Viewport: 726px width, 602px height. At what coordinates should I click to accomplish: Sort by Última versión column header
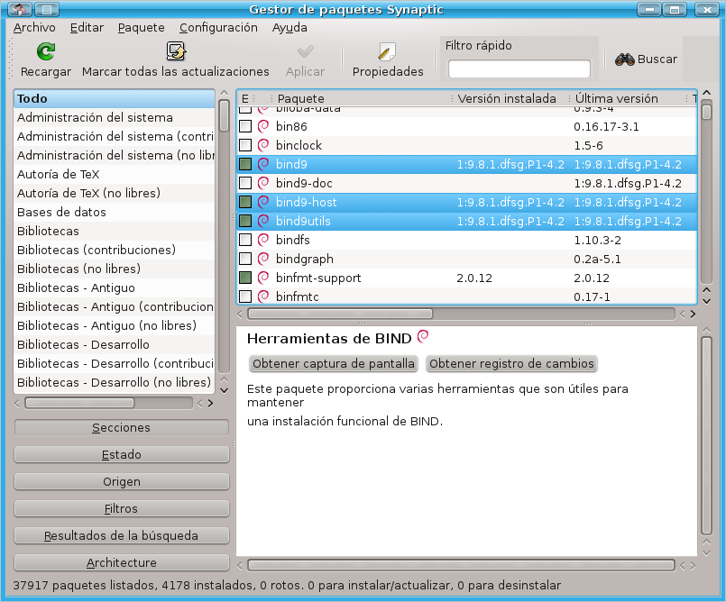630,98
